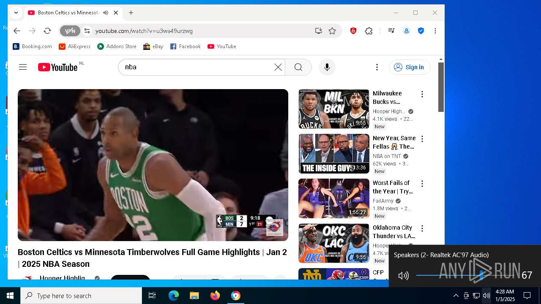Open Task View from the taskbar
Screen dimensions: 541x304
pyautogui.click(x=152, y=296)
